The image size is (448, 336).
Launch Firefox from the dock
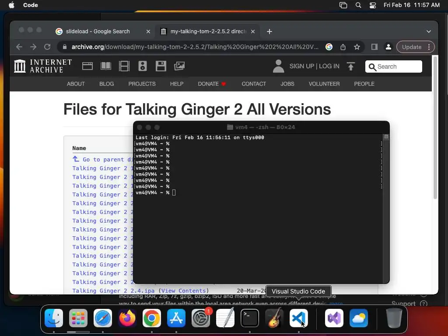tap(127, 318)
